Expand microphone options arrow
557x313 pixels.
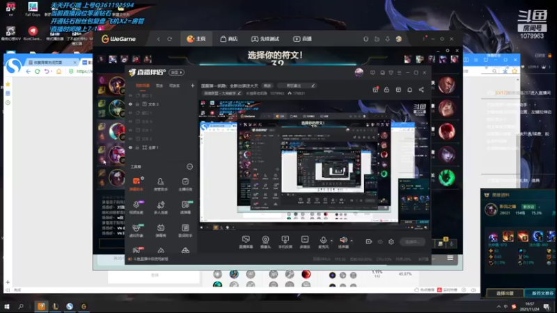[x=331, y=241]
